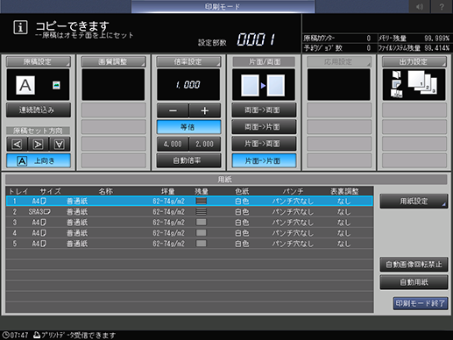
Task: Open 画質調整 image quality adjustment
Action: [x=113, y=61]
